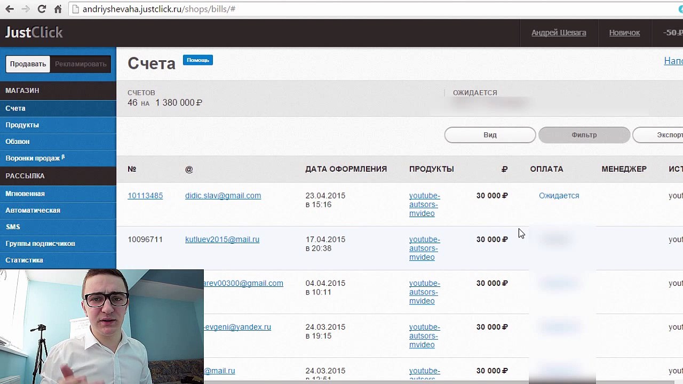This screenshot has height=384, width=683.
Task: Click the ruble column header icon
Action: [504, 169]
